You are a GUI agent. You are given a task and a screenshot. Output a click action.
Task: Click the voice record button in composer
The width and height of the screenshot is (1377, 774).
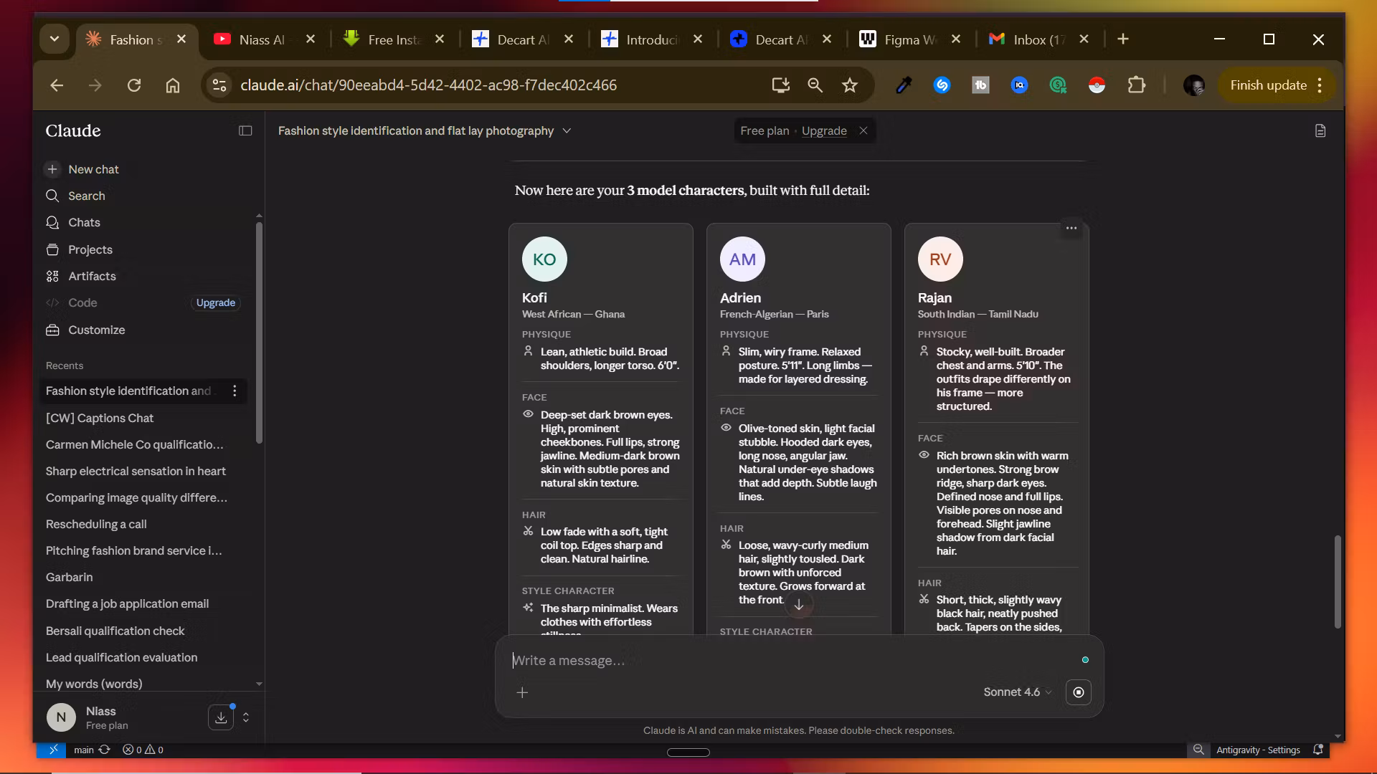click(1079, 692)
